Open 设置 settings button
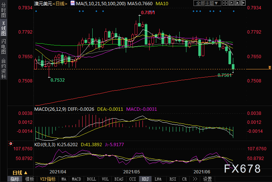 207,179
